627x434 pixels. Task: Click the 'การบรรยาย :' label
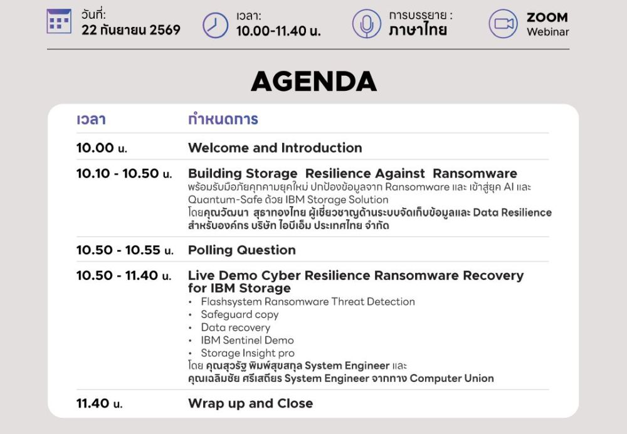click(x=421, y=15)
